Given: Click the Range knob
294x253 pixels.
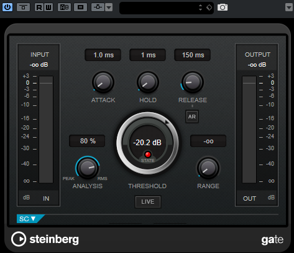Looking at the screenshot, I should (x=208, y=168).
